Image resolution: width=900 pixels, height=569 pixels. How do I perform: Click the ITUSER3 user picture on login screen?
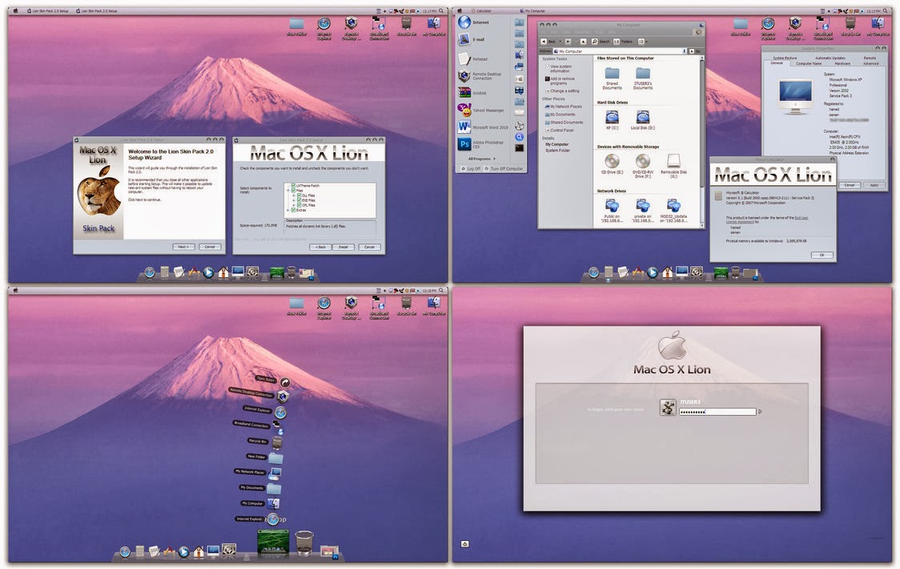click(668, 407)
